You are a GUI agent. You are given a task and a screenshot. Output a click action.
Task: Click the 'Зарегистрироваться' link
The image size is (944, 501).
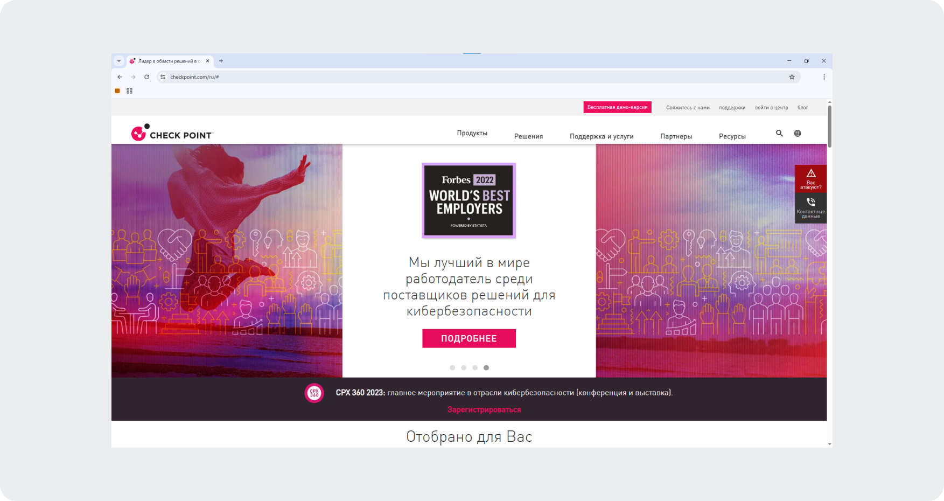pos(484,409)
